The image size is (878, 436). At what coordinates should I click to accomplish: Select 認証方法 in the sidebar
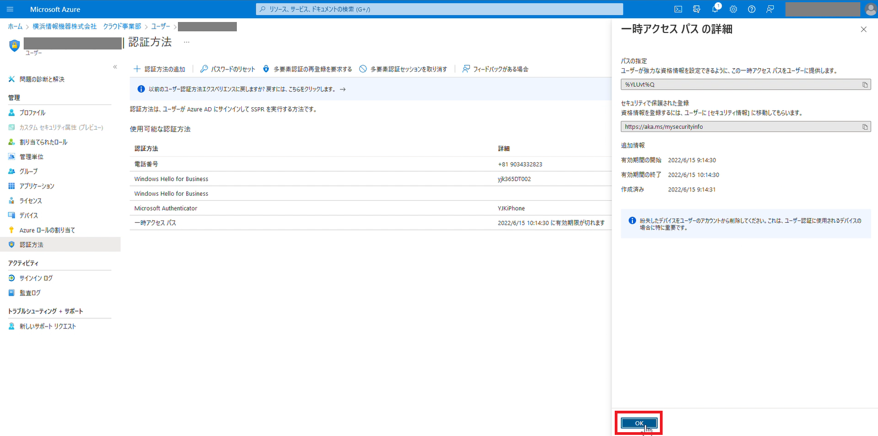tap(60, 245)
